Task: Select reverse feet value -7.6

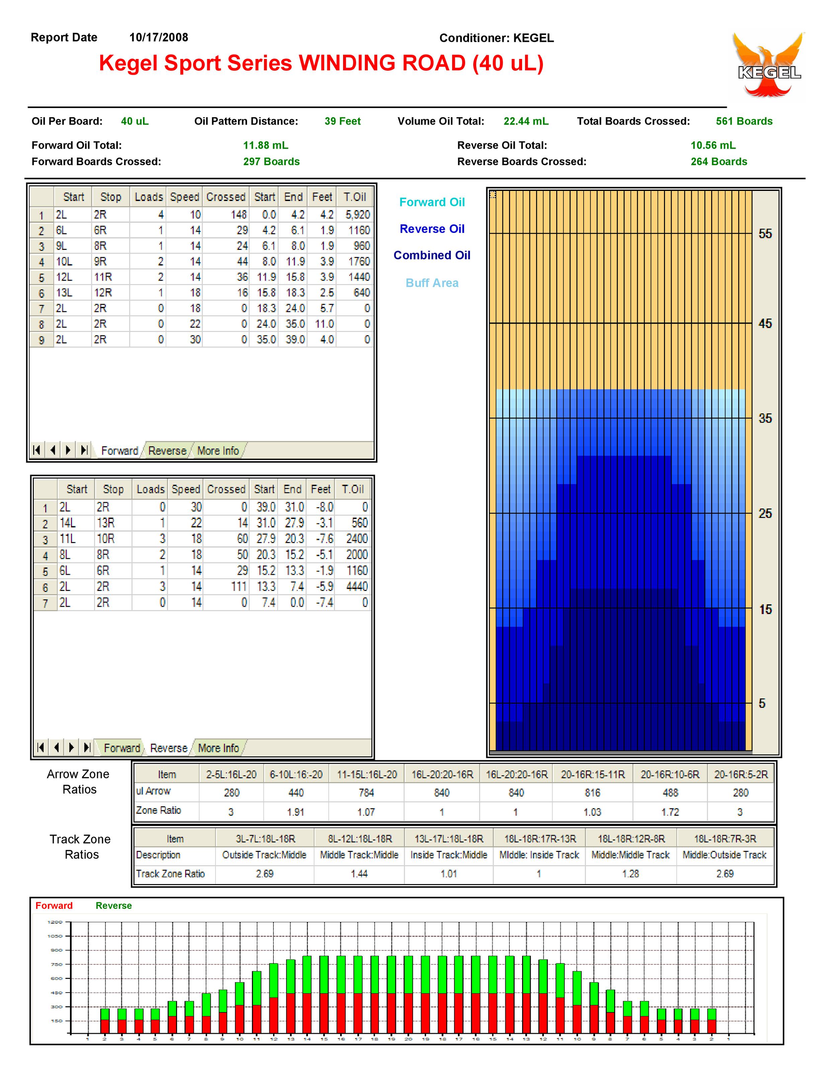Action: point(321,539)
